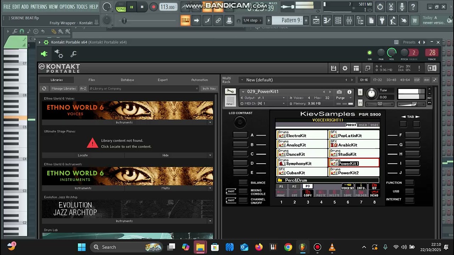Open the Automation tab in Kontakt
The width and height of the screenshot is (454, 255).
(200, 80)
